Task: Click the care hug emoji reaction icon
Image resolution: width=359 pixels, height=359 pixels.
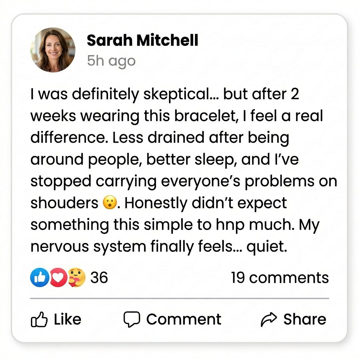Action: [76, 278]
